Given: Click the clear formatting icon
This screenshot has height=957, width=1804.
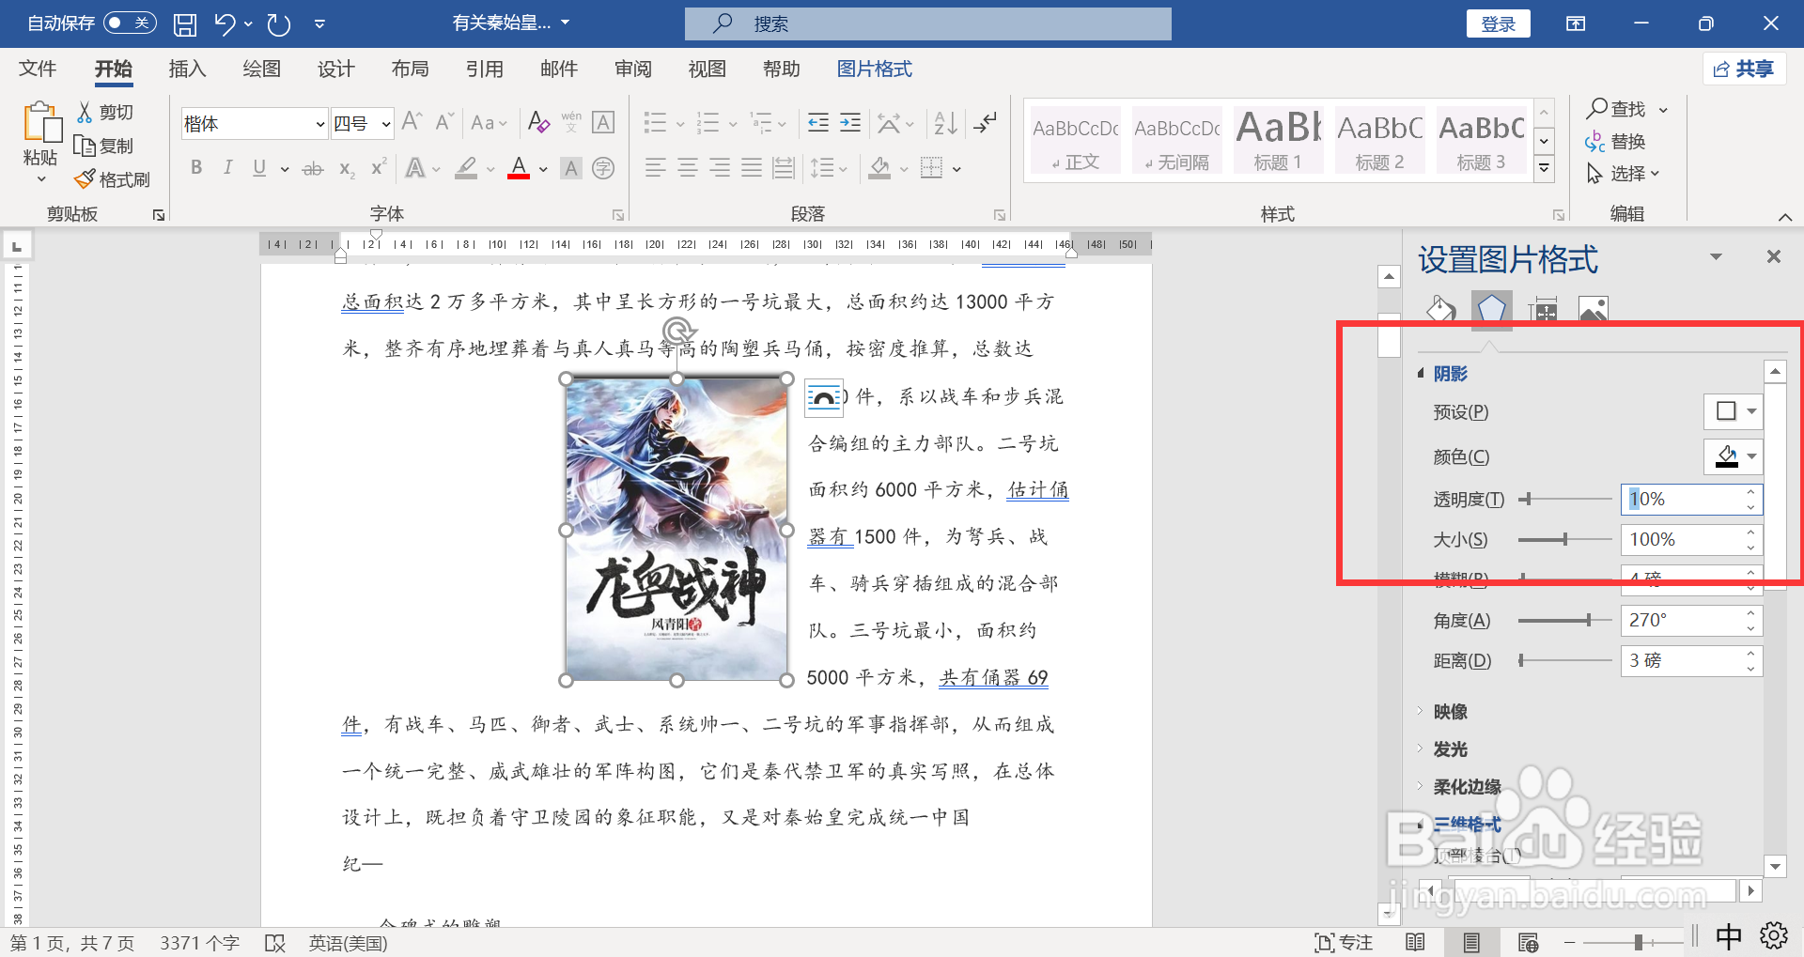Looking at the screenshot, I should click(x=538, y=121).
